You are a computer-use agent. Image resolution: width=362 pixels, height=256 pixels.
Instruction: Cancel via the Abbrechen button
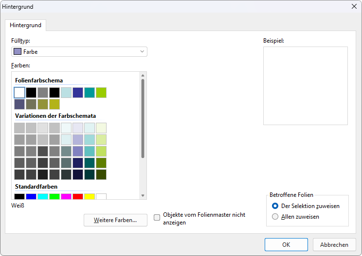tap(334, 244)
